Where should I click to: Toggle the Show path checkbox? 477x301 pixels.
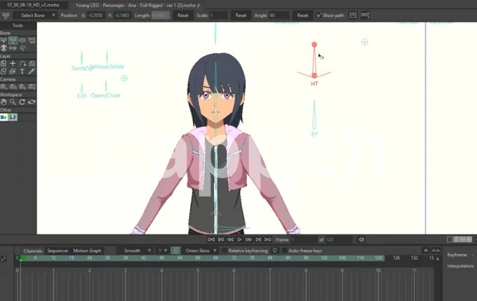318,15
